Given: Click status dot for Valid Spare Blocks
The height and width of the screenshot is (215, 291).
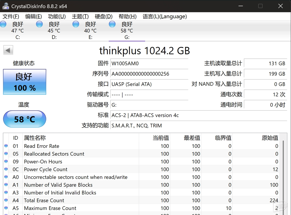Looking at the screenshot, I should (x=6, y=185).
